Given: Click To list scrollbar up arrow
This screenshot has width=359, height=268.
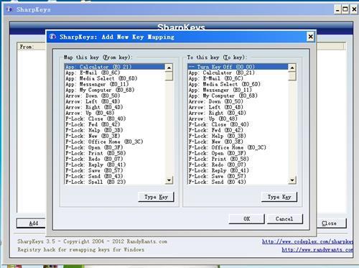Looking at the screenshot, I should [292, 68].
